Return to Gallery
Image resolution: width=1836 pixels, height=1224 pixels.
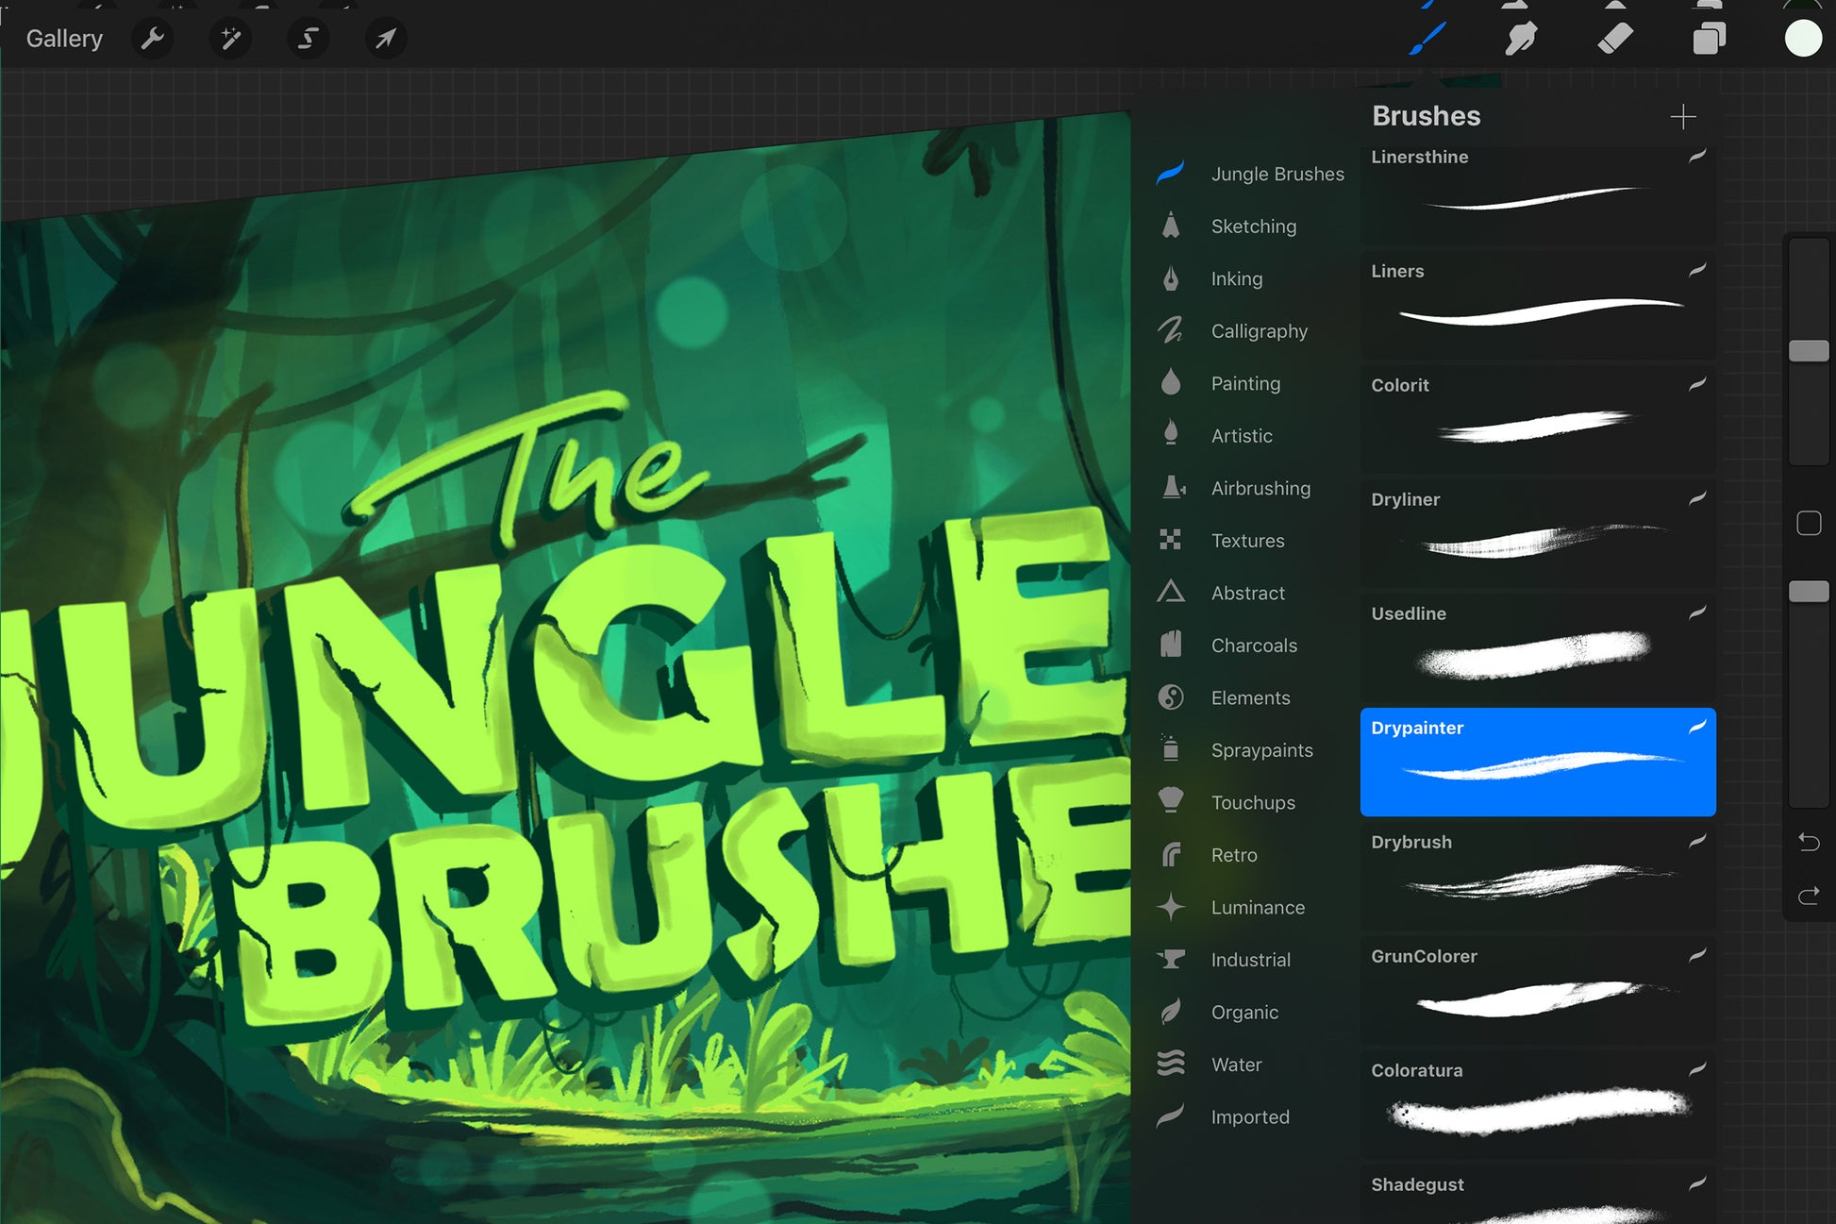click(64, 39)
